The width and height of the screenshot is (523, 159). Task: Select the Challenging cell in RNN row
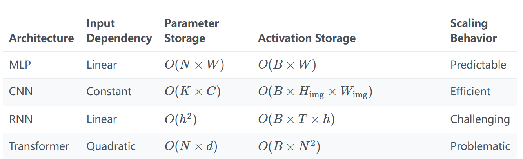coord(480,119)
